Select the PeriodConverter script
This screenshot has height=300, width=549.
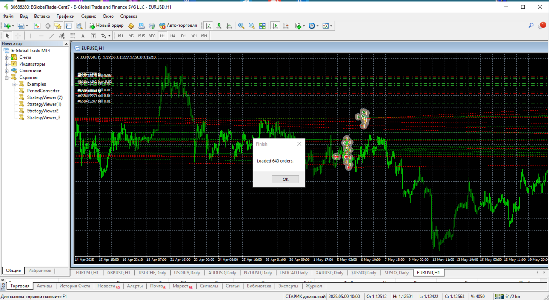pos(43,91)
